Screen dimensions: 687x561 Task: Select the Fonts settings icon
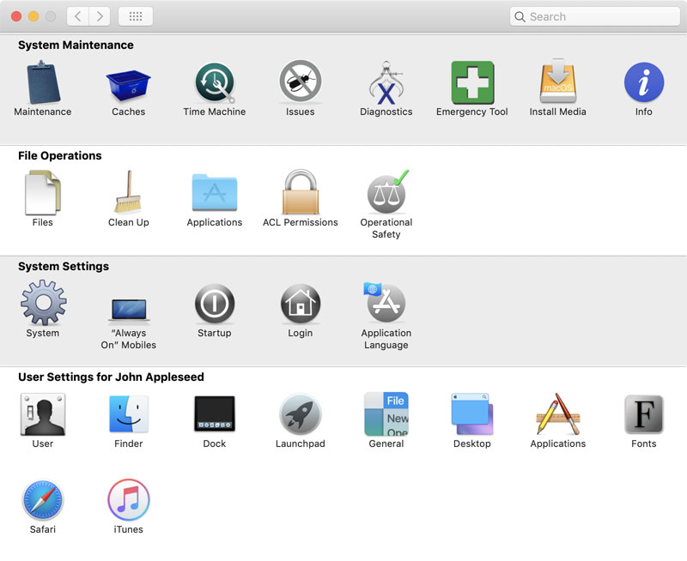point(643,415)
